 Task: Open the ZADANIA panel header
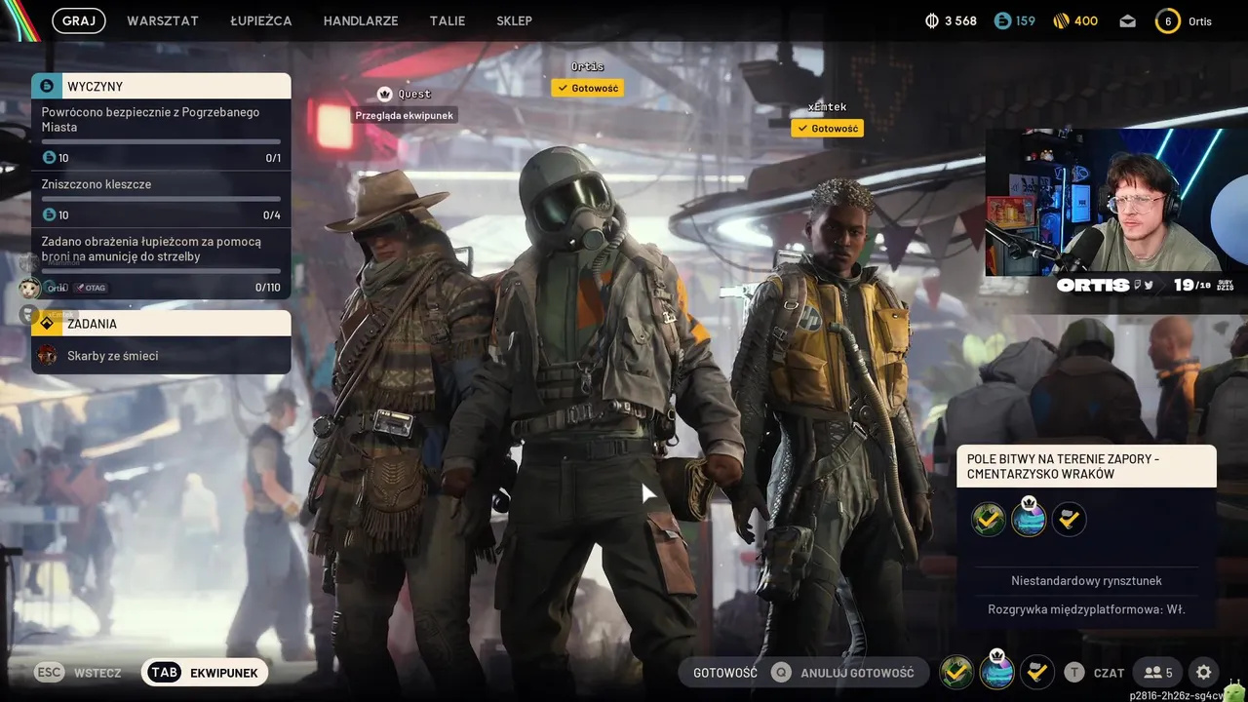pos(161,324)
